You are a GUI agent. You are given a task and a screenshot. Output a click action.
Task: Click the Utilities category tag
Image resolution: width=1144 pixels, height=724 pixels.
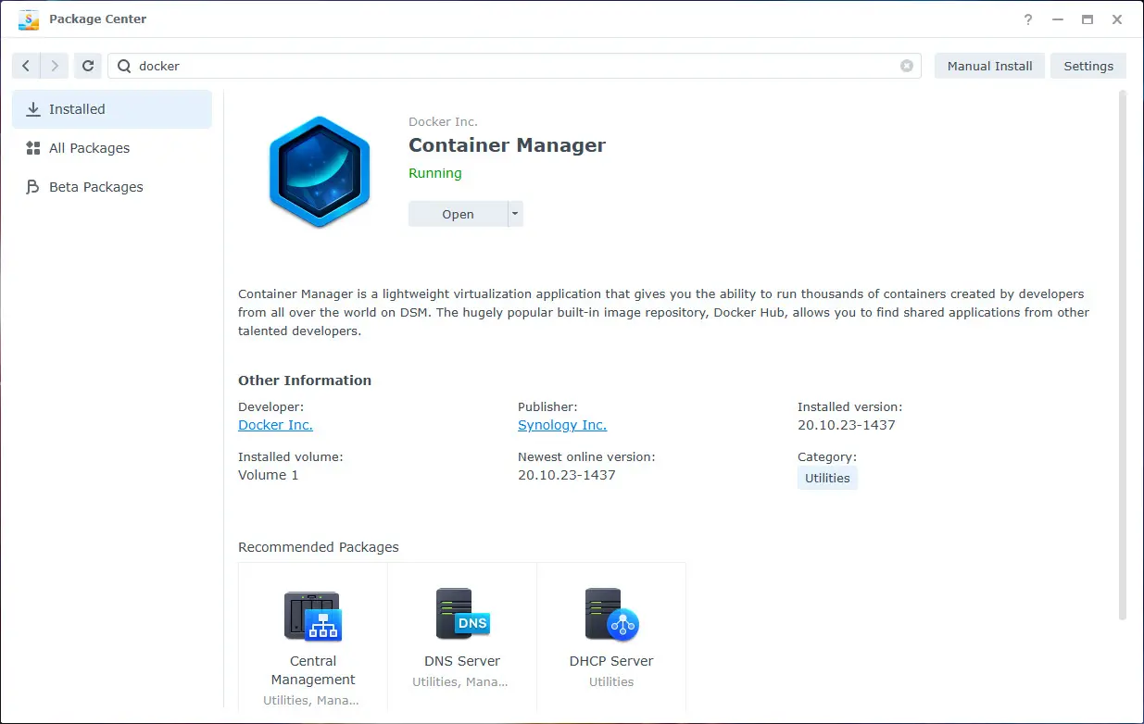coord(827,478)
